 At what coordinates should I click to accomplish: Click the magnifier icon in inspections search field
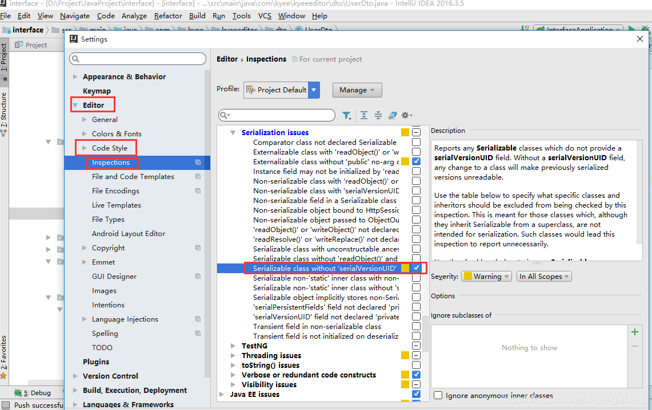(x=225, y=115)
